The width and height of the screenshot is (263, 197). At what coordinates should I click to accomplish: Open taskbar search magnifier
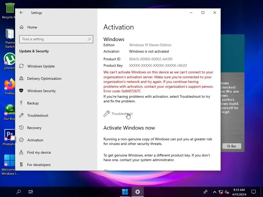(x=18, y=192)
